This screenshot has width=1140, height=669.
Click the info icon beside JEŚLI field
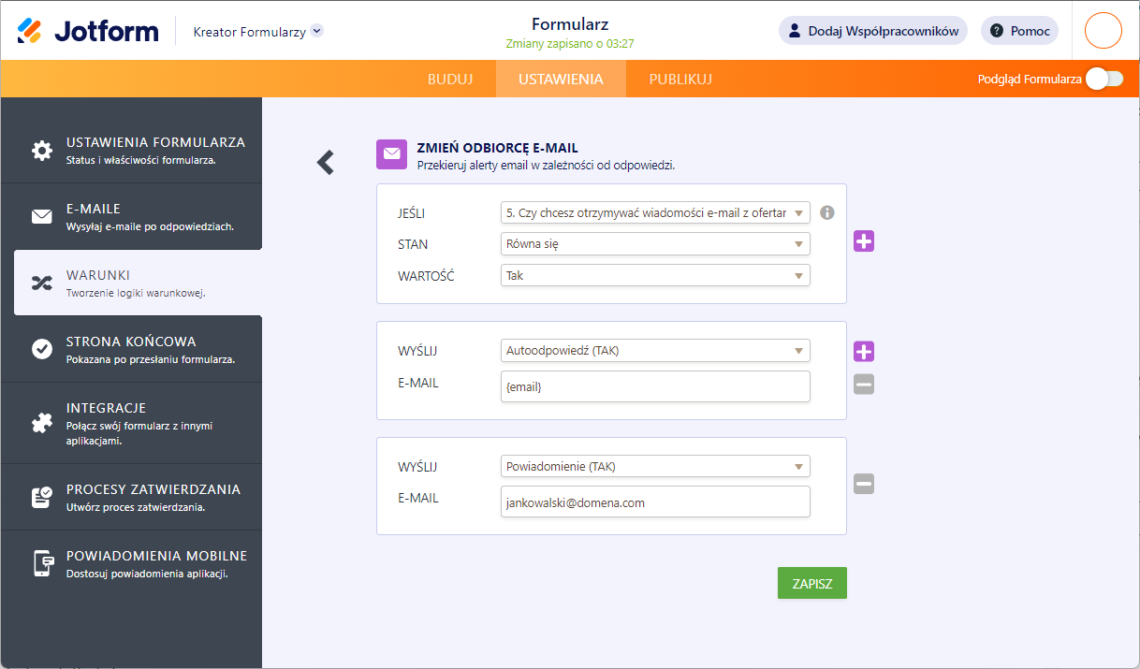(x=826, y=212)
